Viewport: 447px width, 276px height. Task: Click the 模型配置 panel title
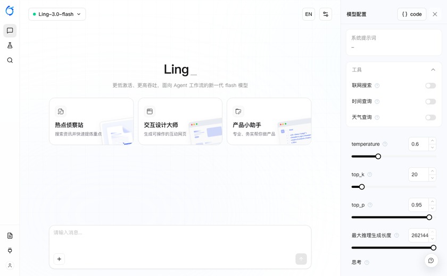[x=357, y=14]
